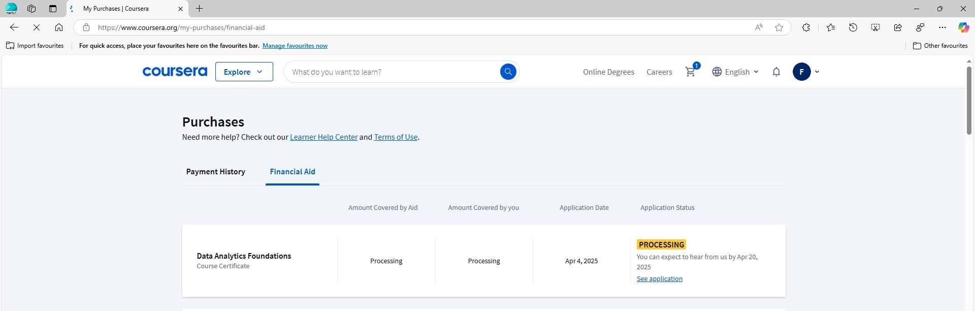Select the My Purchases | Coursera browser tab
The image size is (975, 311).
click(127, 9)
